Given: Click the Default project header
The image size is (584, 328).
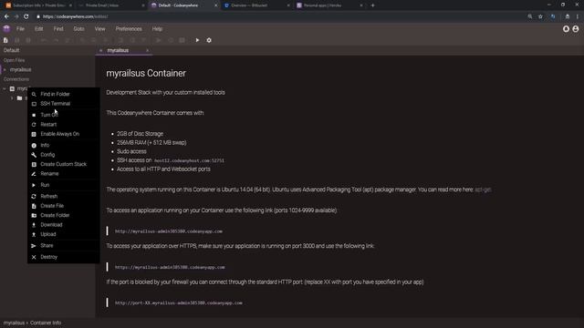Looking at the screenshot, I should (x=11, y=50).
